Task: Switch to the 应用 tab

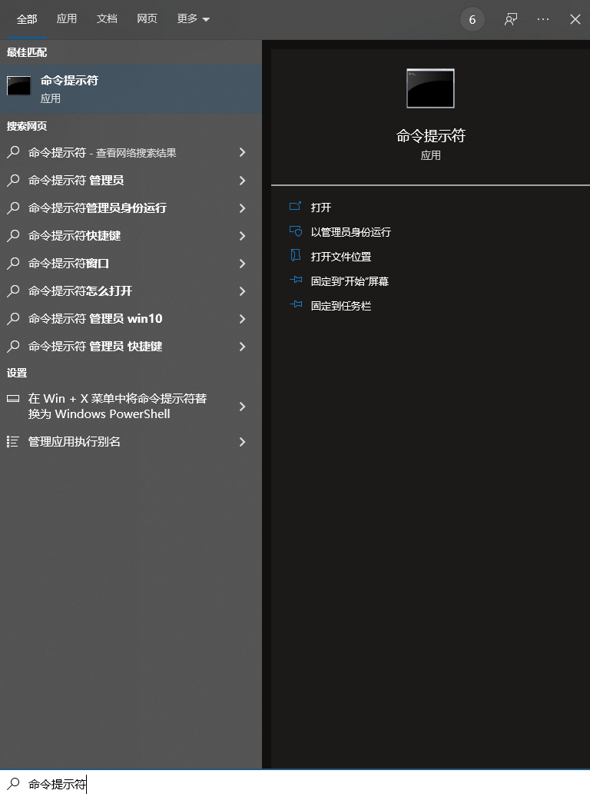Action: [67, 18]
